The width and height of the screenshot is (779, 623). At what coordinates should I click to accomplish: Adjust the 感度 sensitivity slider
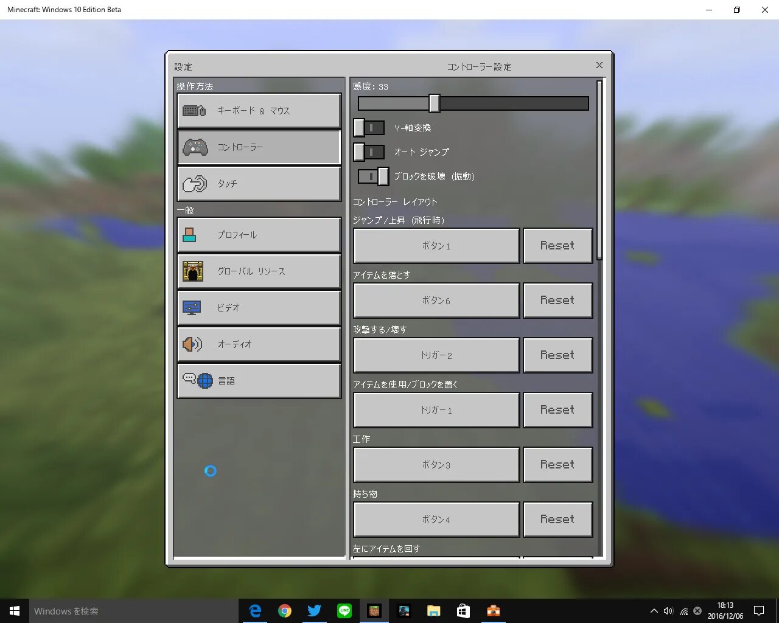[473, 103]
